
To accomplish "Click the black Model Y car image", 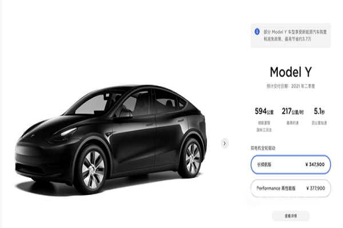I will 110,140.
